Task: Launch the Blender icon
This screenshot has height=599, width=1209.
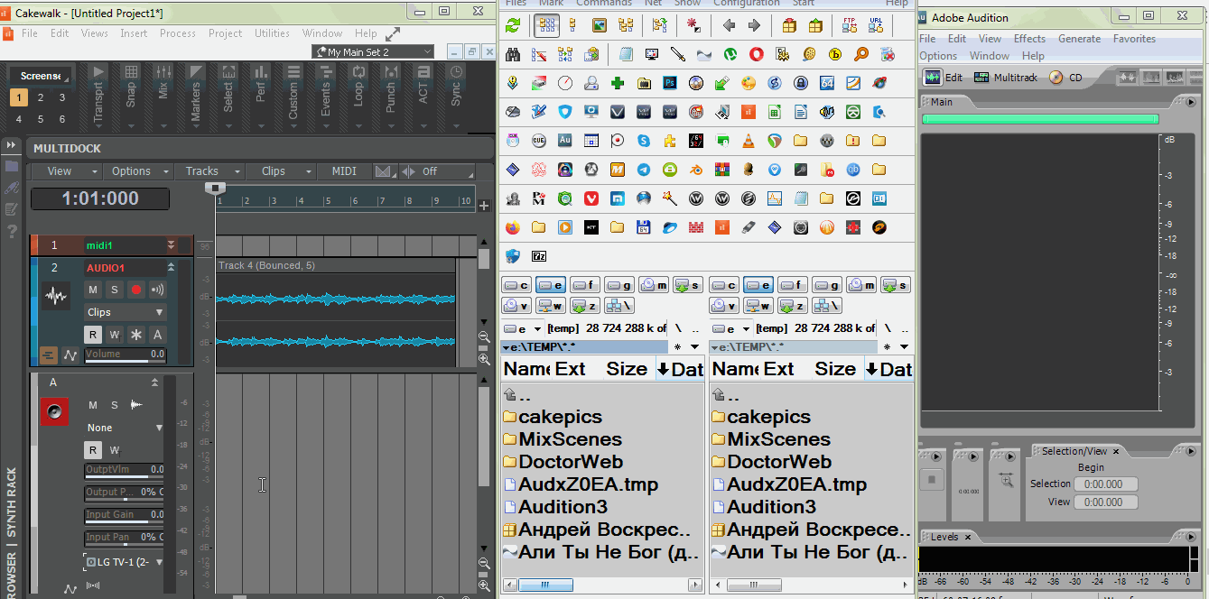Action: coord(696,170)
